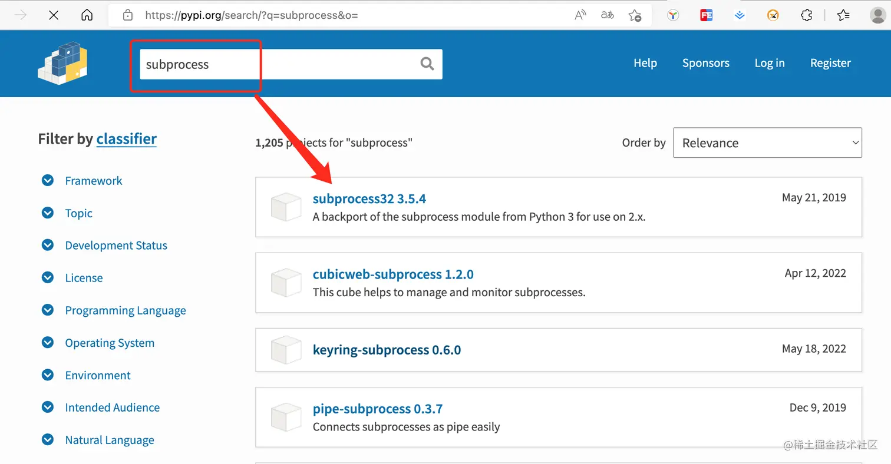Screen dimensions: 891x464
Task: Open the red FE extension
Action: pyautogui.click(x=706, y=15)
